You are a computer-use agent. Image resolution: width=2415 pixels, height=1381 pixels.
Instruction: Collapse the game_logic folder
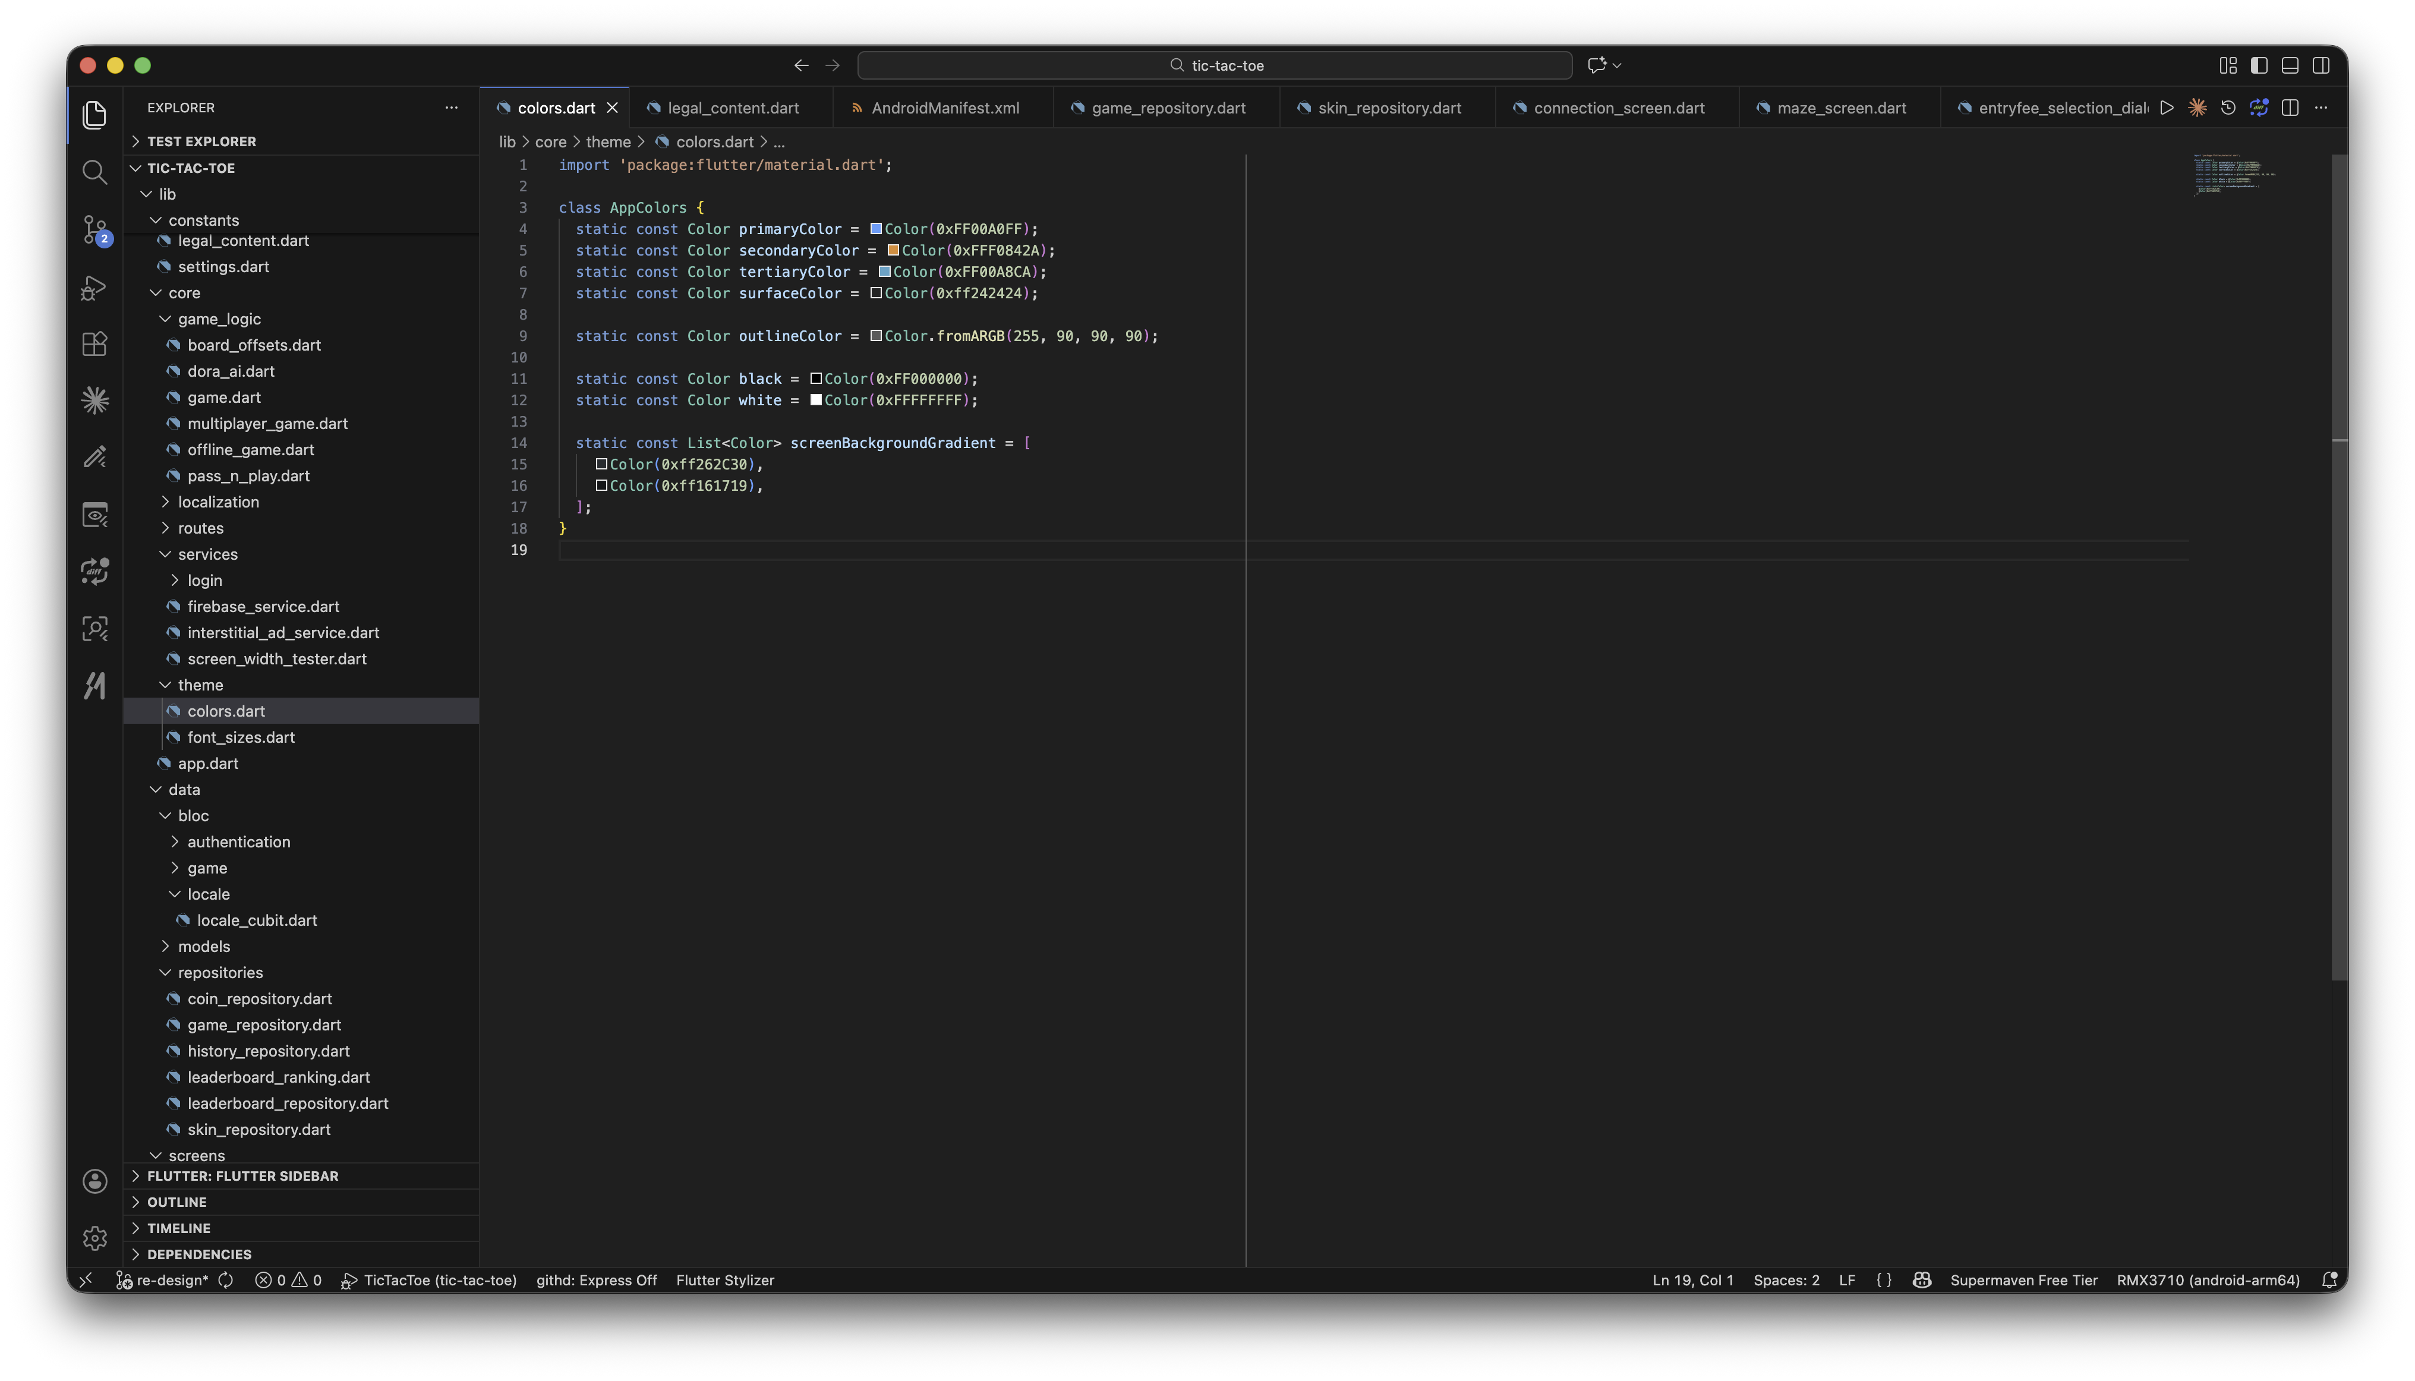(x=301, y=319)
